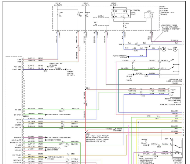Select the S240 splice label
Viewport: 190px width, 164px height.
[88, 88]
